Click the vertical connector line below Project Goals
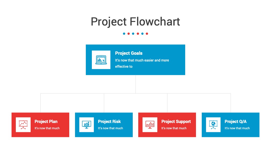Image resolution: width=271 pixels, height=152 pixels. click(x=135, y=84)
